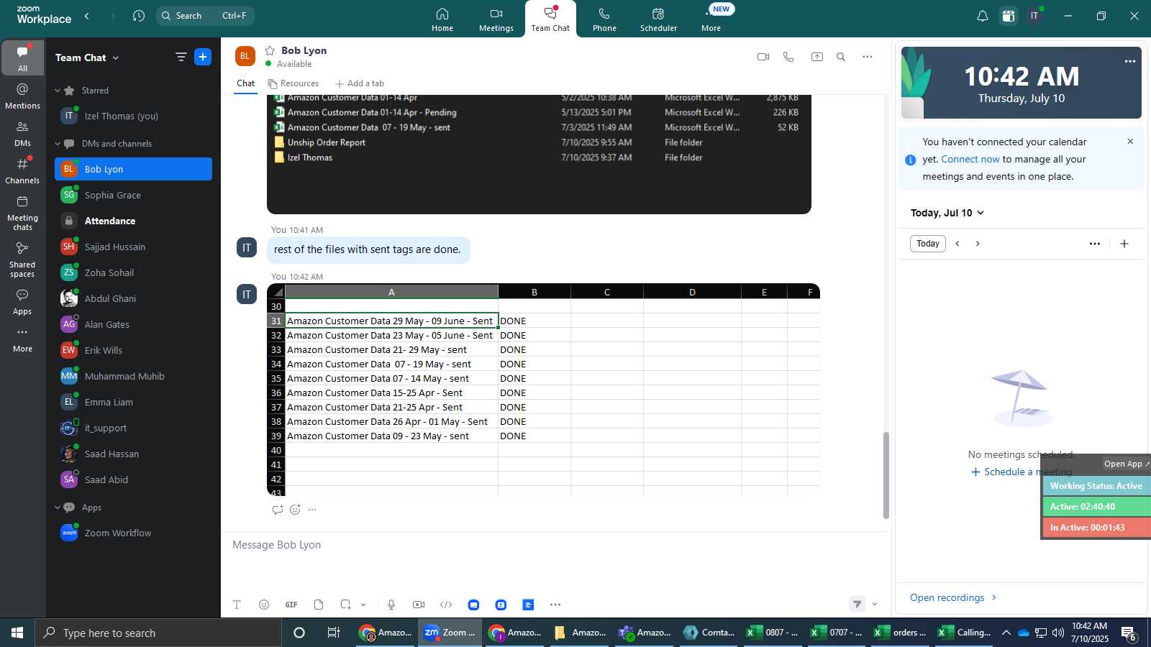The width and height of the screenshot is (1151, 647).
Task: Switch to the Meetings tab
Action: coord(496,19)
